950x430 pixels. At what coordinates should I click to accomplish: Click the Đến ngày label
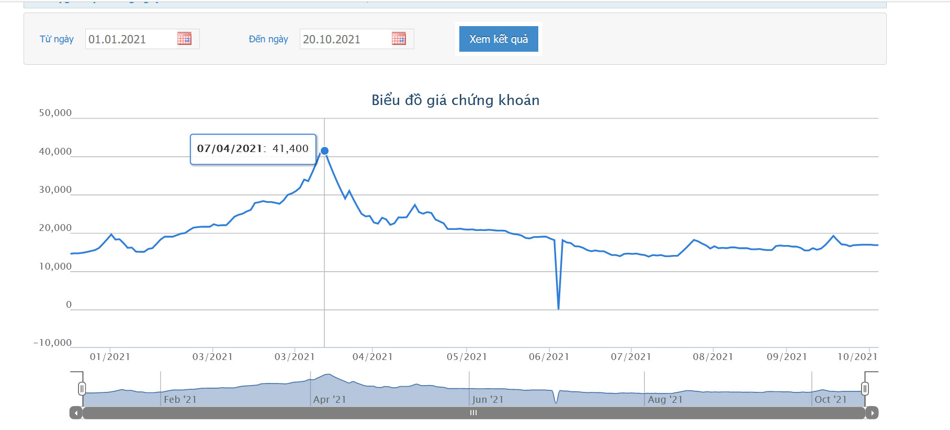[x=268, y=39]
